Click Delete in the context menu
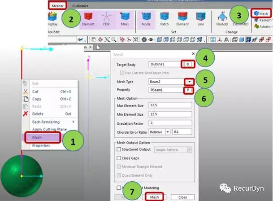The image size is (273, 201). [x=50, y=114]
